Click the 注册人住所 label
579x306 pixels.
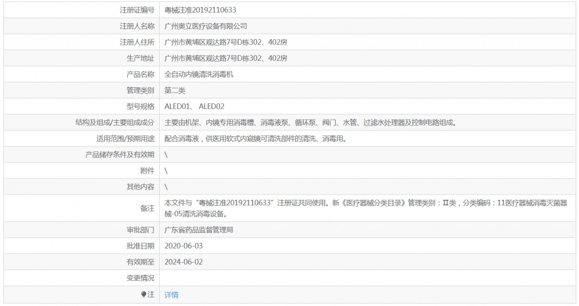tap(138, 42)
